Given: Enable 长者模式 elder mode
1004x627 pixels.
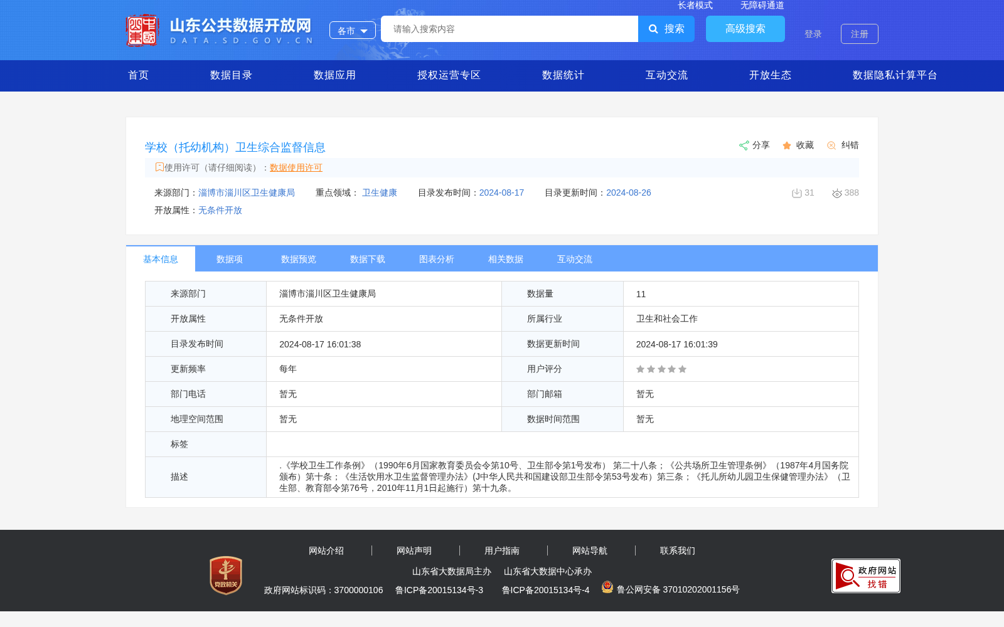Looking at the screenshot, I should [x=695, y=6].
